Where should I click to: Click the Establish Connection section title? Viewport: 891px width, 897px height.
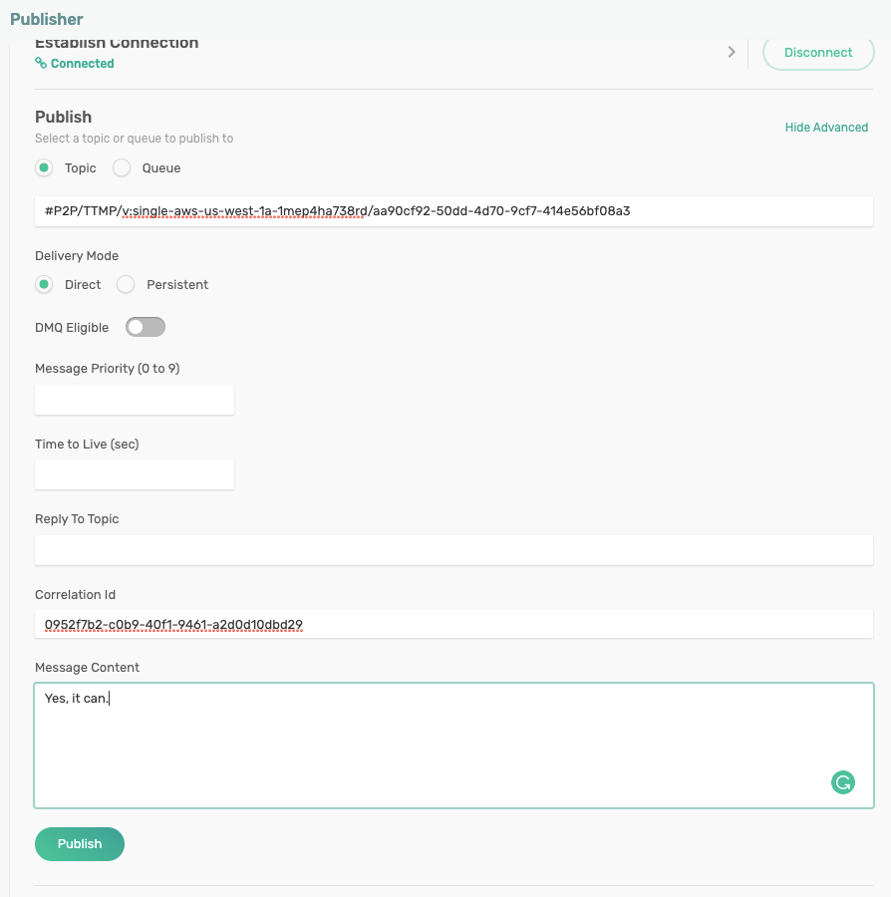tap(117, 44)
